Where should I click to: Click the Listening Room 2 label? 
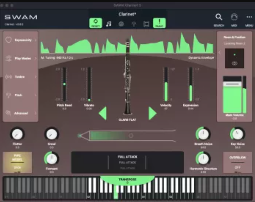point(234,43)
